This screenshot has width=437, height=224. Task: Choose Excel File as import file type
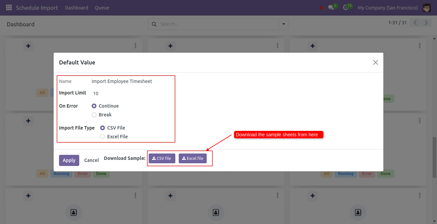[x=103, y=137]
